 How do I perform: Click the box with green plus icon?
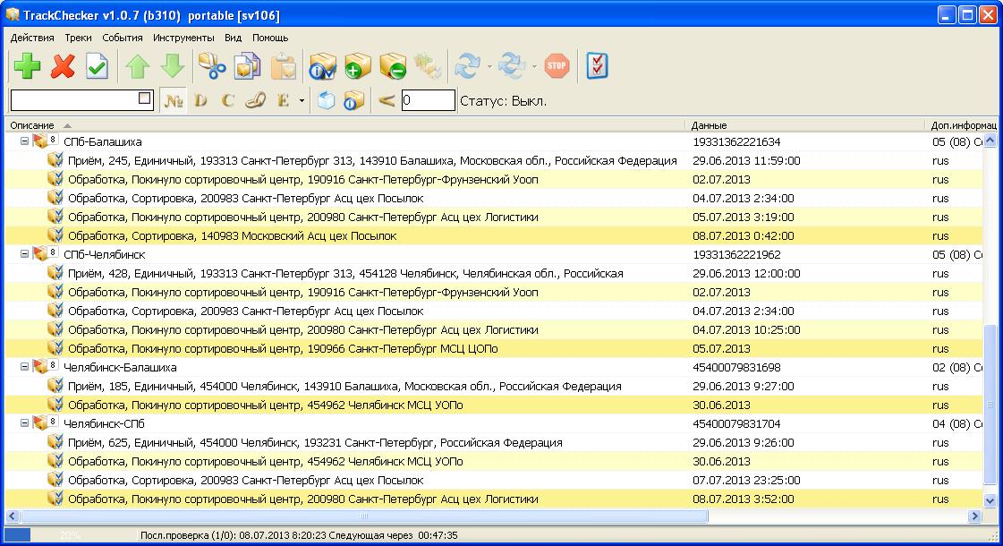tap(357, 66)
